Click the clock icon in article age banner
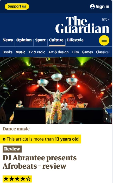 4,139
